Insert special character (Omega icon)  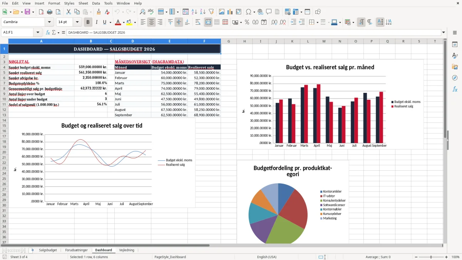tap(248, 12)
